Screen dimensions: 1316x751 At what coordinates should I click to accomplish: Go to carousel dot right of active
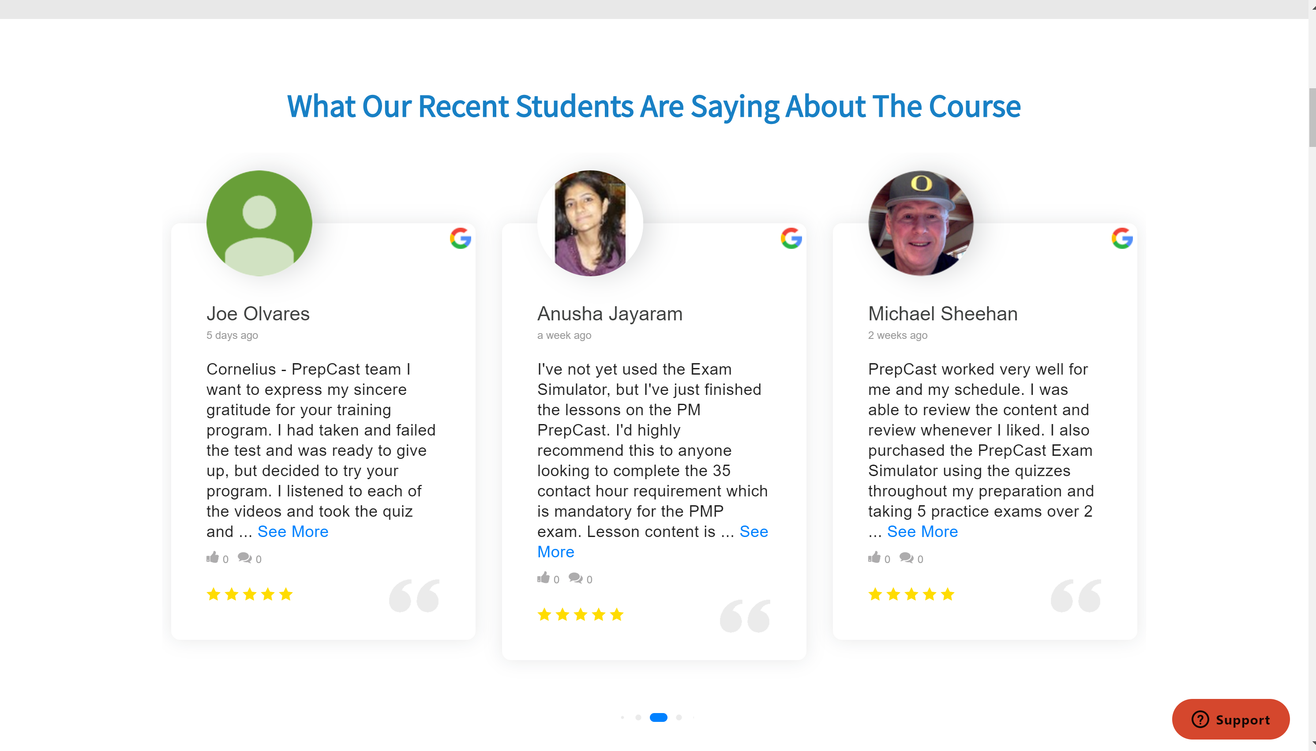679,717
